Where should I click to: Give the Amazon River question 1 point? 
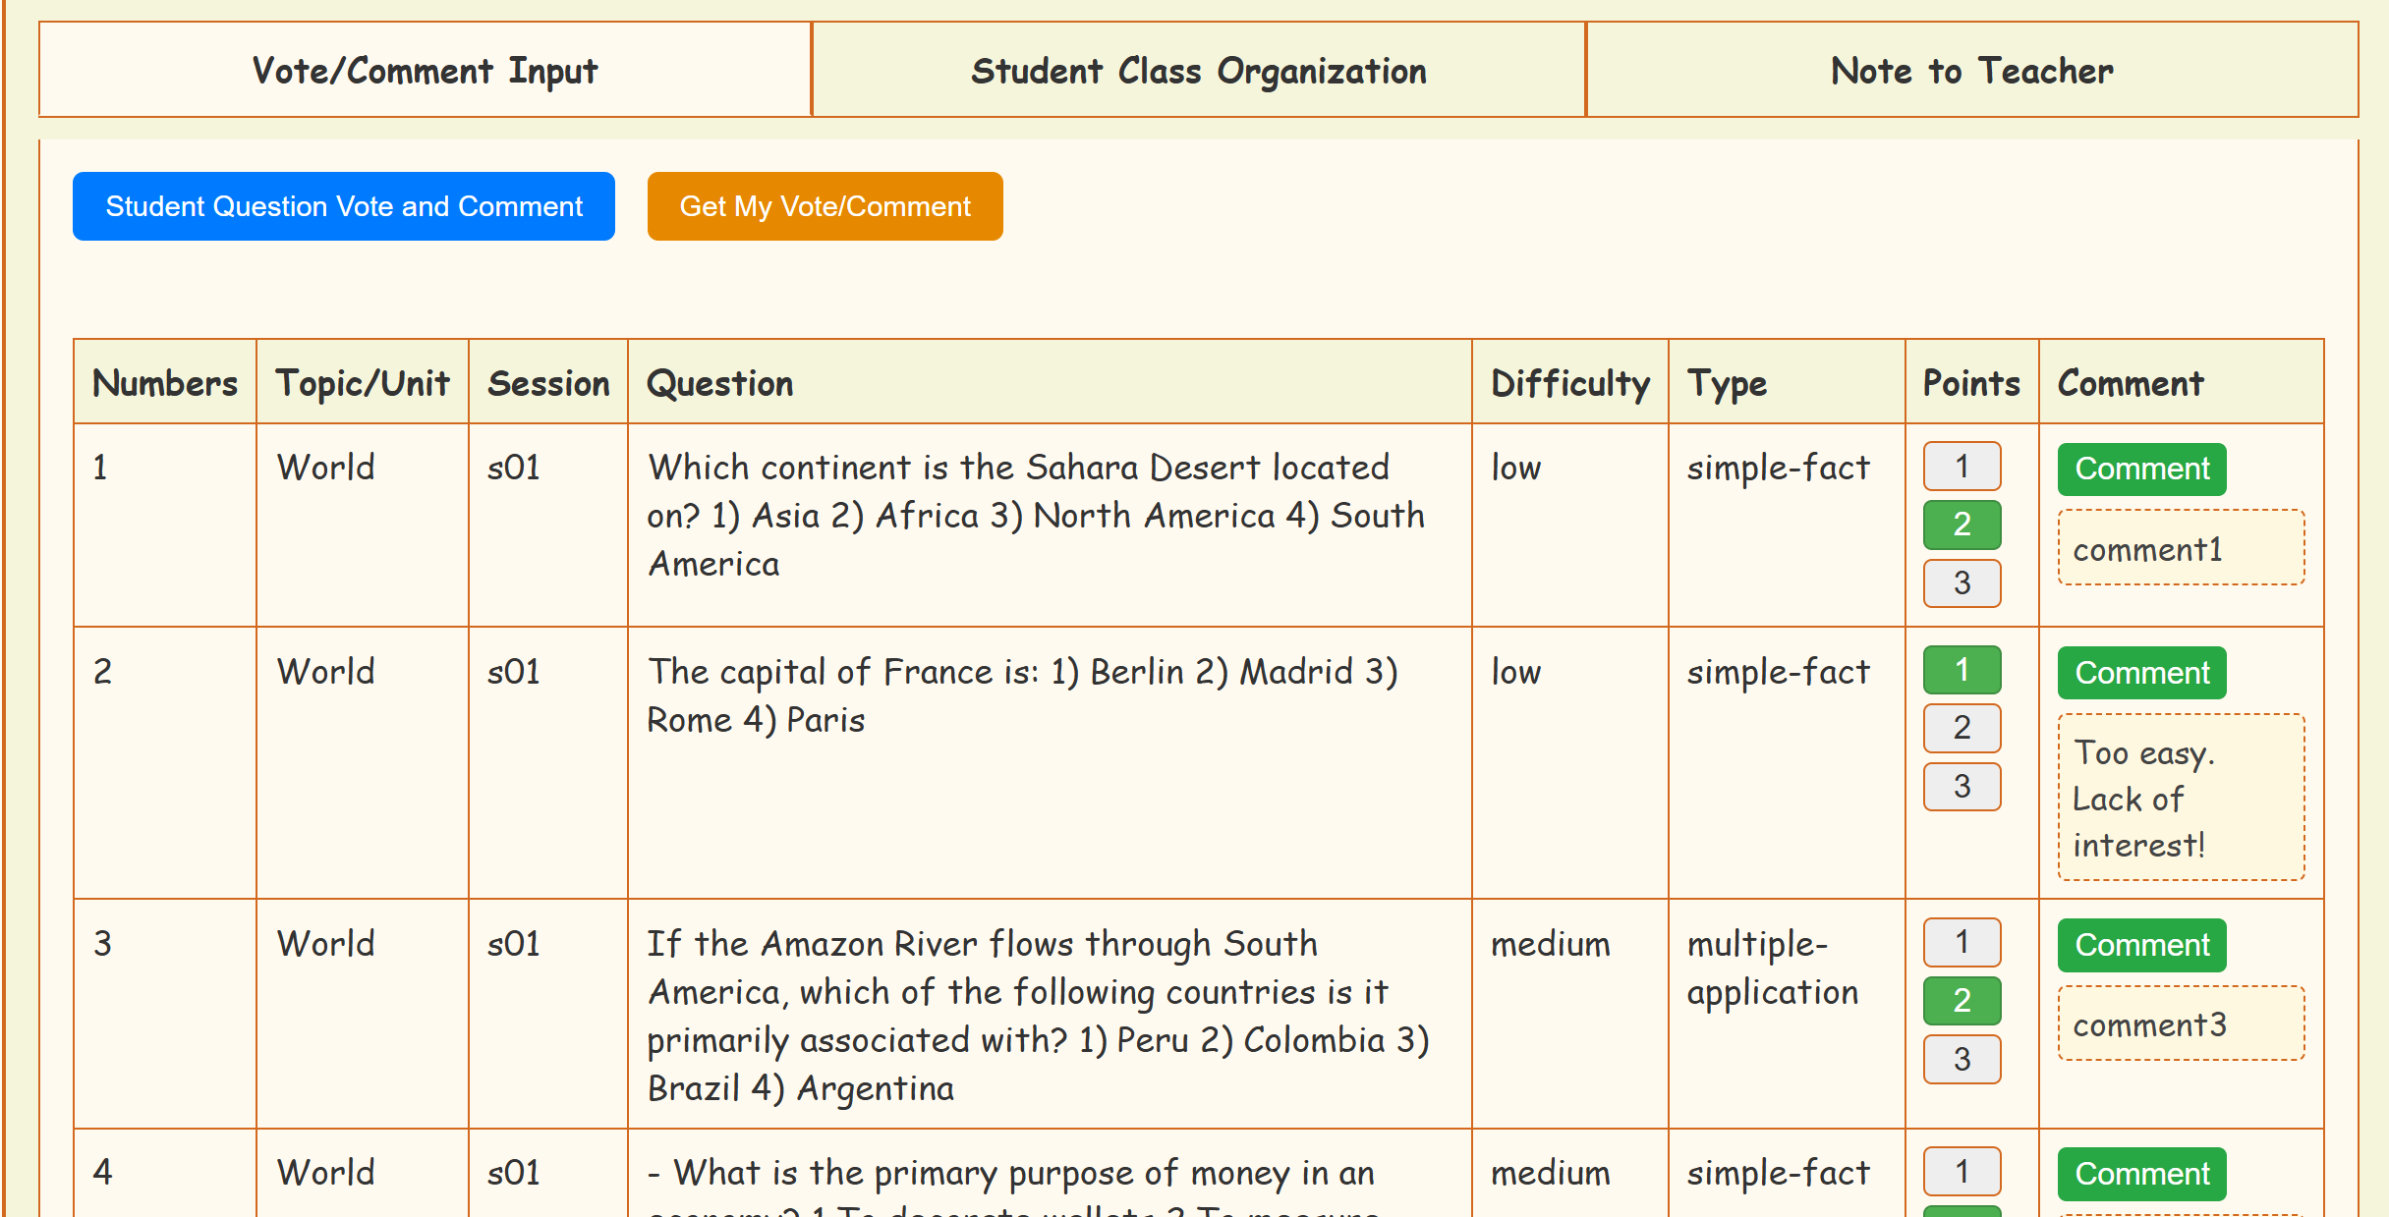point(1962,942)
